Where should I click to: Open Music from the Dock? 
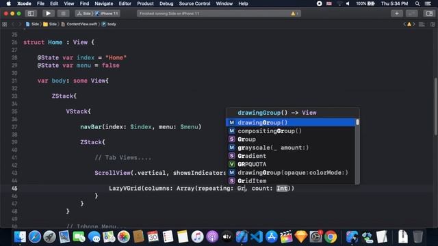tap(198, 237)
